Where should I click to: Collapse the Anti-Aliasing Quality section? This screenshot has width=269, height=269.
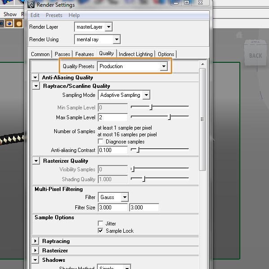pos(35,78)
